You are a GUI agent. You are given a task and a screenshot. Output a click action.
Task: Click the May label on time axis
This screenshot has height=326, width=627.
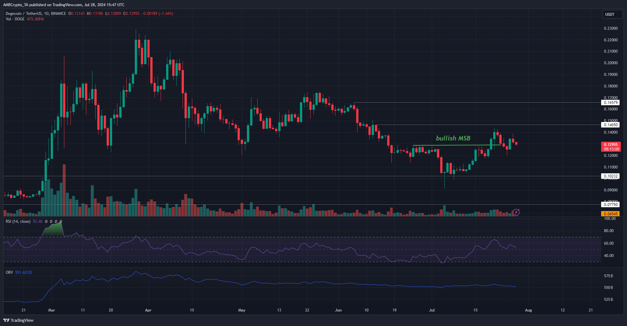pyautogui.click(x=242, y=310)
